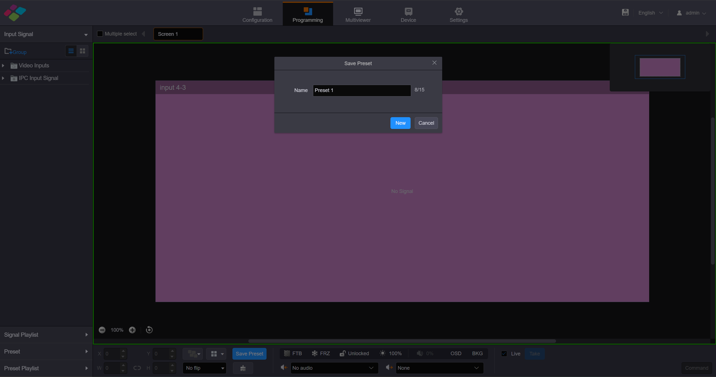Click the Unlocked padlock icon
The height and width of the screenshot is (377, 716).
click(343, 353)
